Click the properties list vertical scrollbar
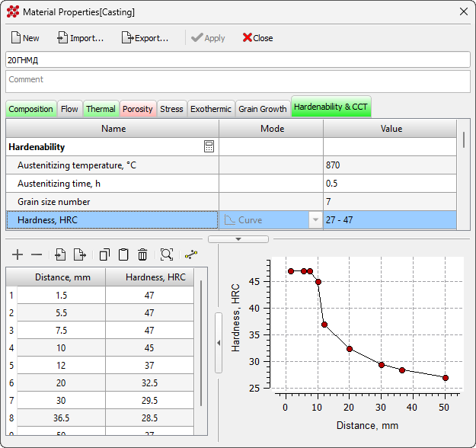 [x=464, y=140]
